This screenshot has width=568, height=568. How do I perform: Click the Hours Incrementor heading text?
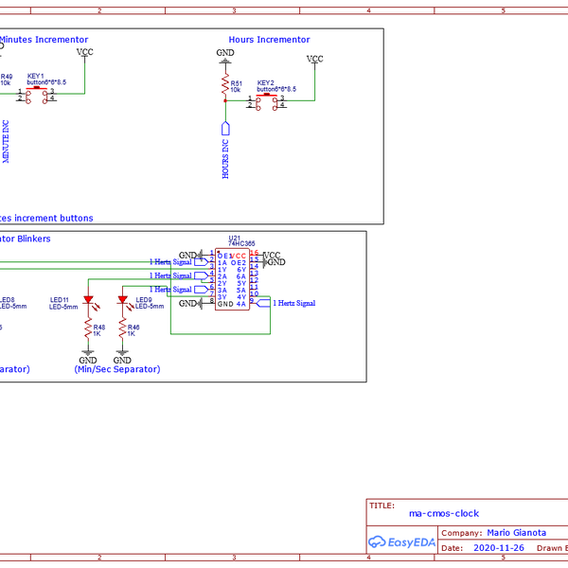[x=269, y=40]
